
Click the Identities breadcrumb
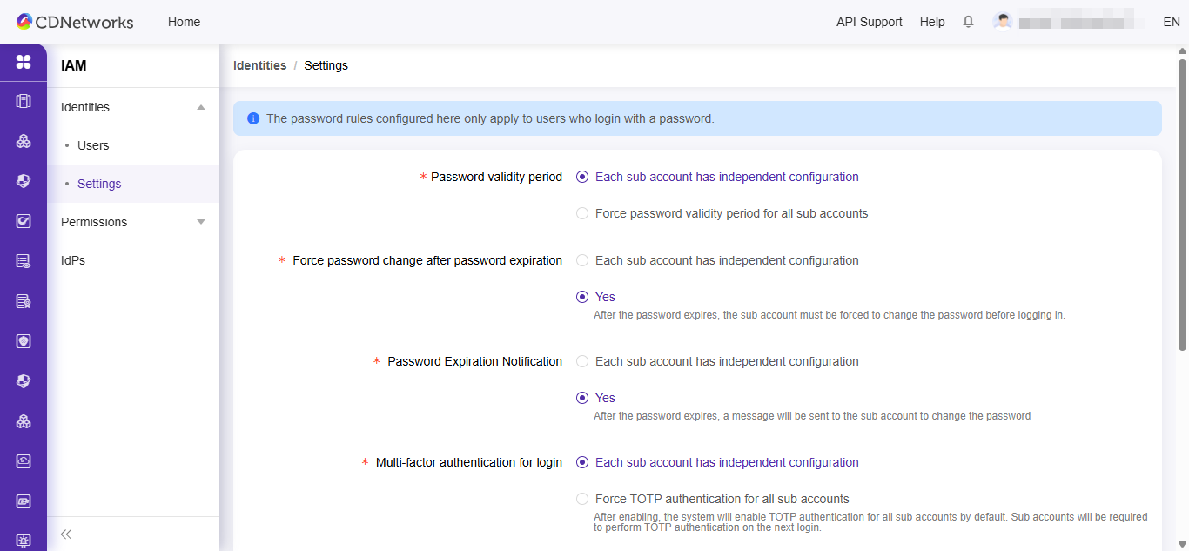tap(259, 65)
